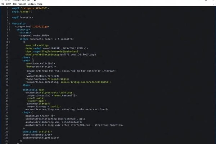Click the code line "enpl:/anoar( {"
The width and height of the screenshot is (216, 144).
coord(22,12)
